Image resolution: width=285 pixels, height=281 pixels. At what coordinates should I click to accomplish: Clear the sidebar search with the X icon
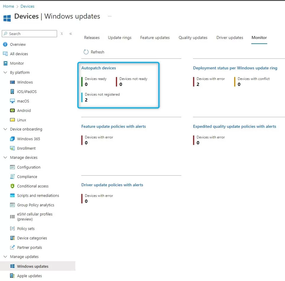62,34
